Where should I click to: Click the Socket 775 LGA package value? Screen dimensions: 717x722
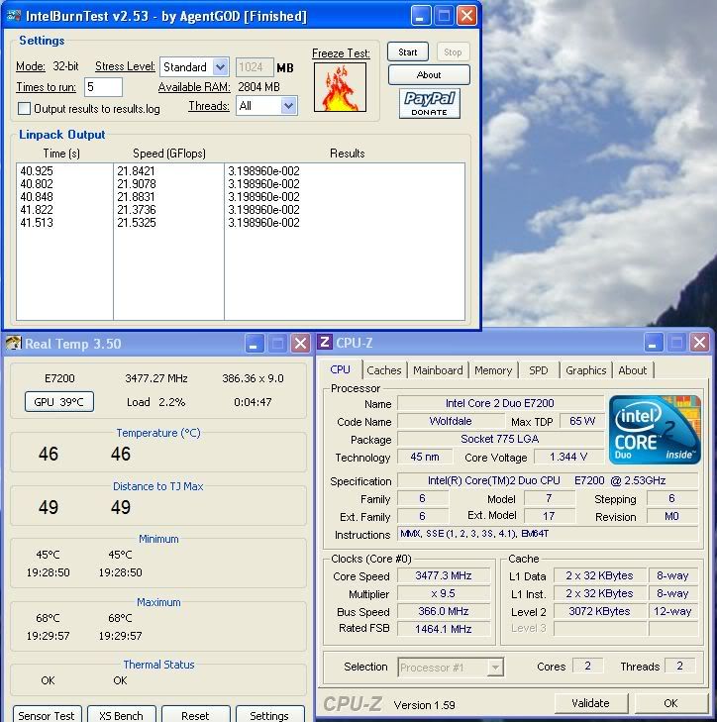[500, 439]
